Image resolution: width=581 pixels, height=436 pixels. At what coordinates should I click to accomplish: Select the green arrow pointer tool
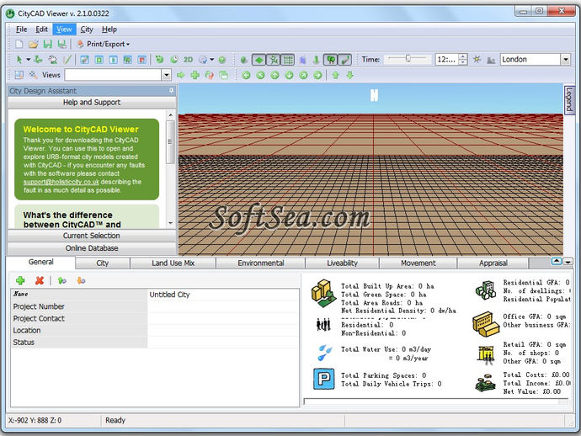(x=19, y=59)
